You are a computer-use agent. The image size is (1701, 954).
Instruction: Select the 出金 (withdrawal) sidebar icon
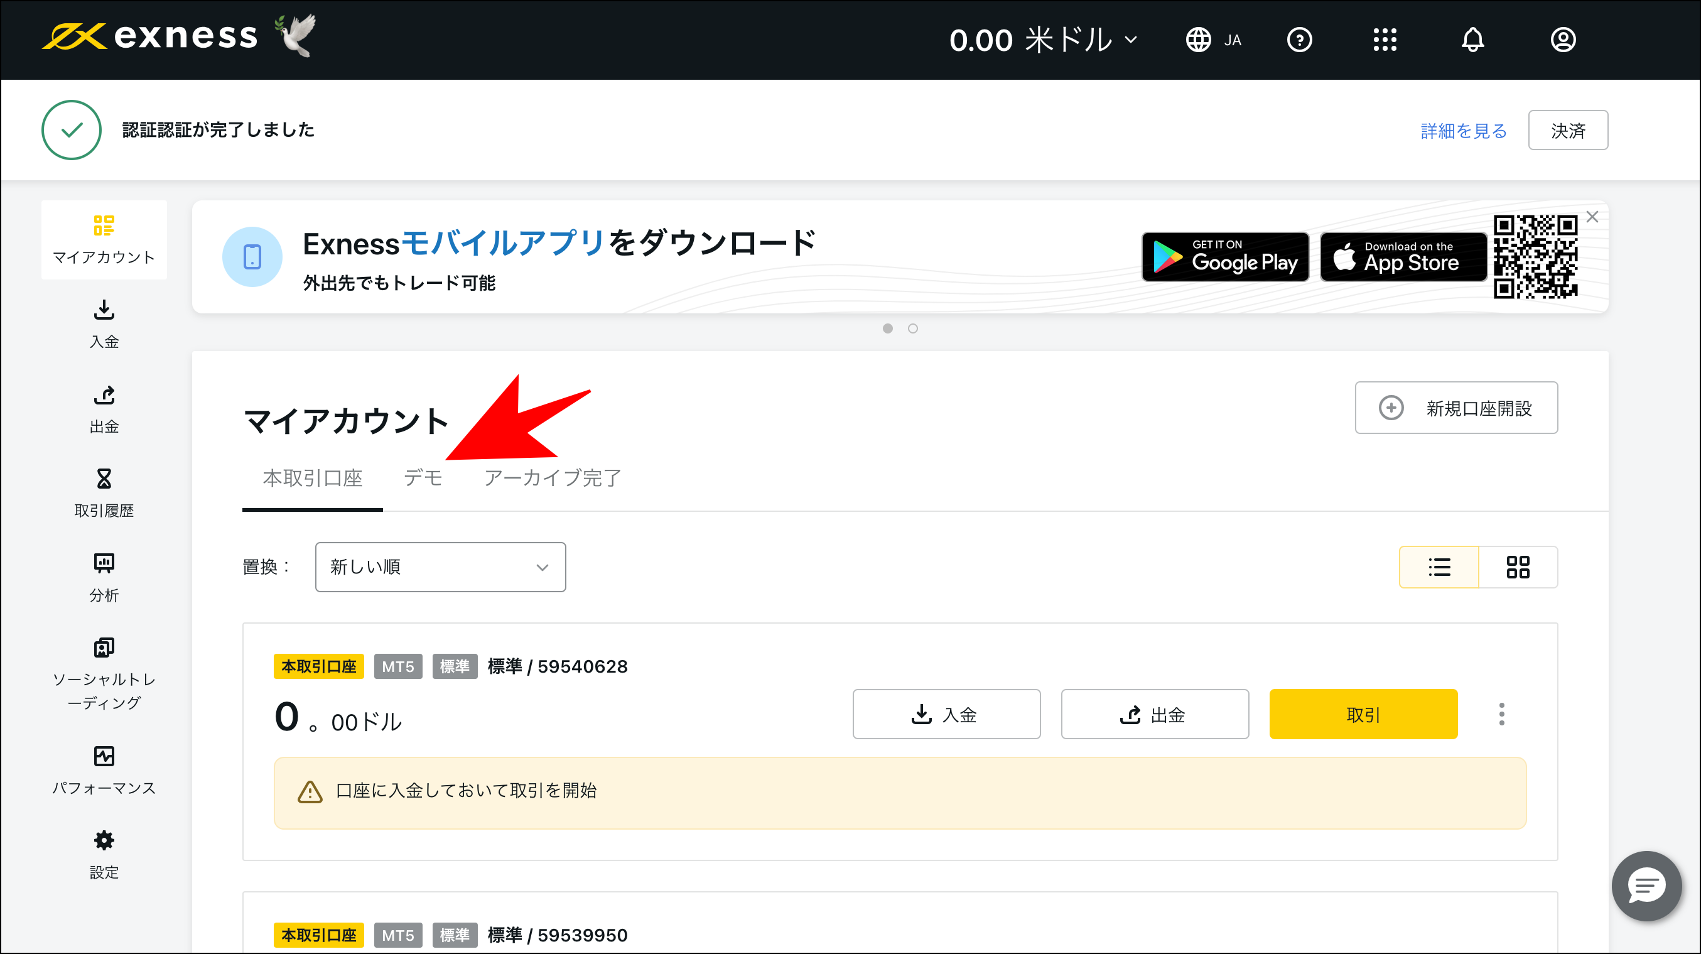click(104, 408)
